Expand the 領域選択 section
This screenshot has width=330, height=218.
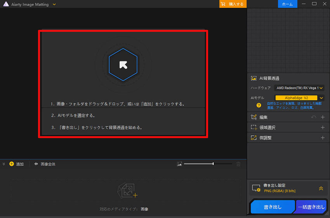click(x=322, y=127)
